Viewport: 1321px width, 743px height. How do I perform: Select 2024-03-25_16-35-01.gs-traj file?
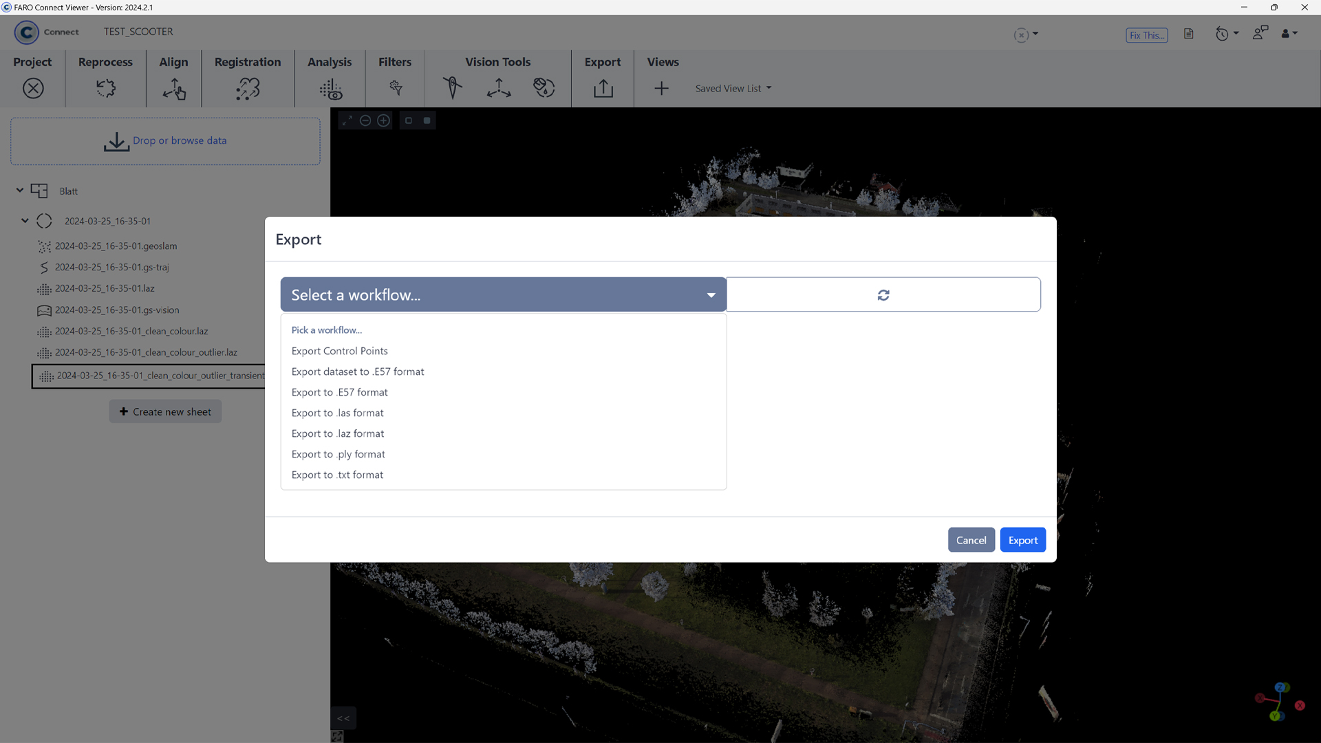click(111, 267)
